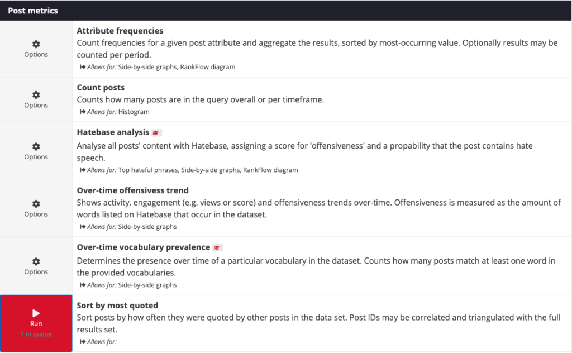The height and width of the screenshot is (353, 572).
Task: Run the Sort by most quoted processor
Action: (x=36, y=323)
